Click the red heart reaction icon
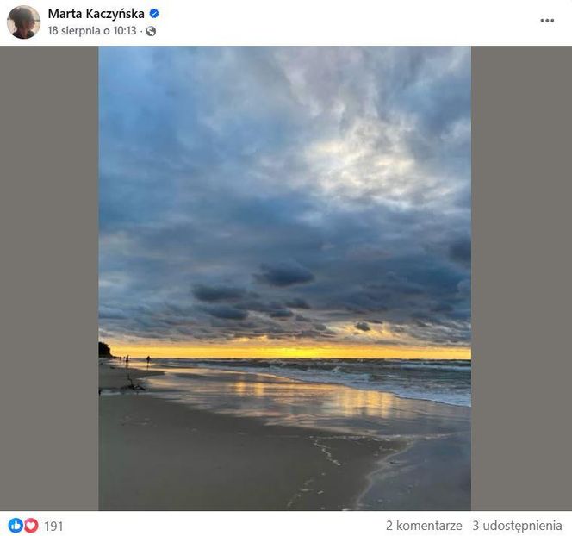 point(30,525)
